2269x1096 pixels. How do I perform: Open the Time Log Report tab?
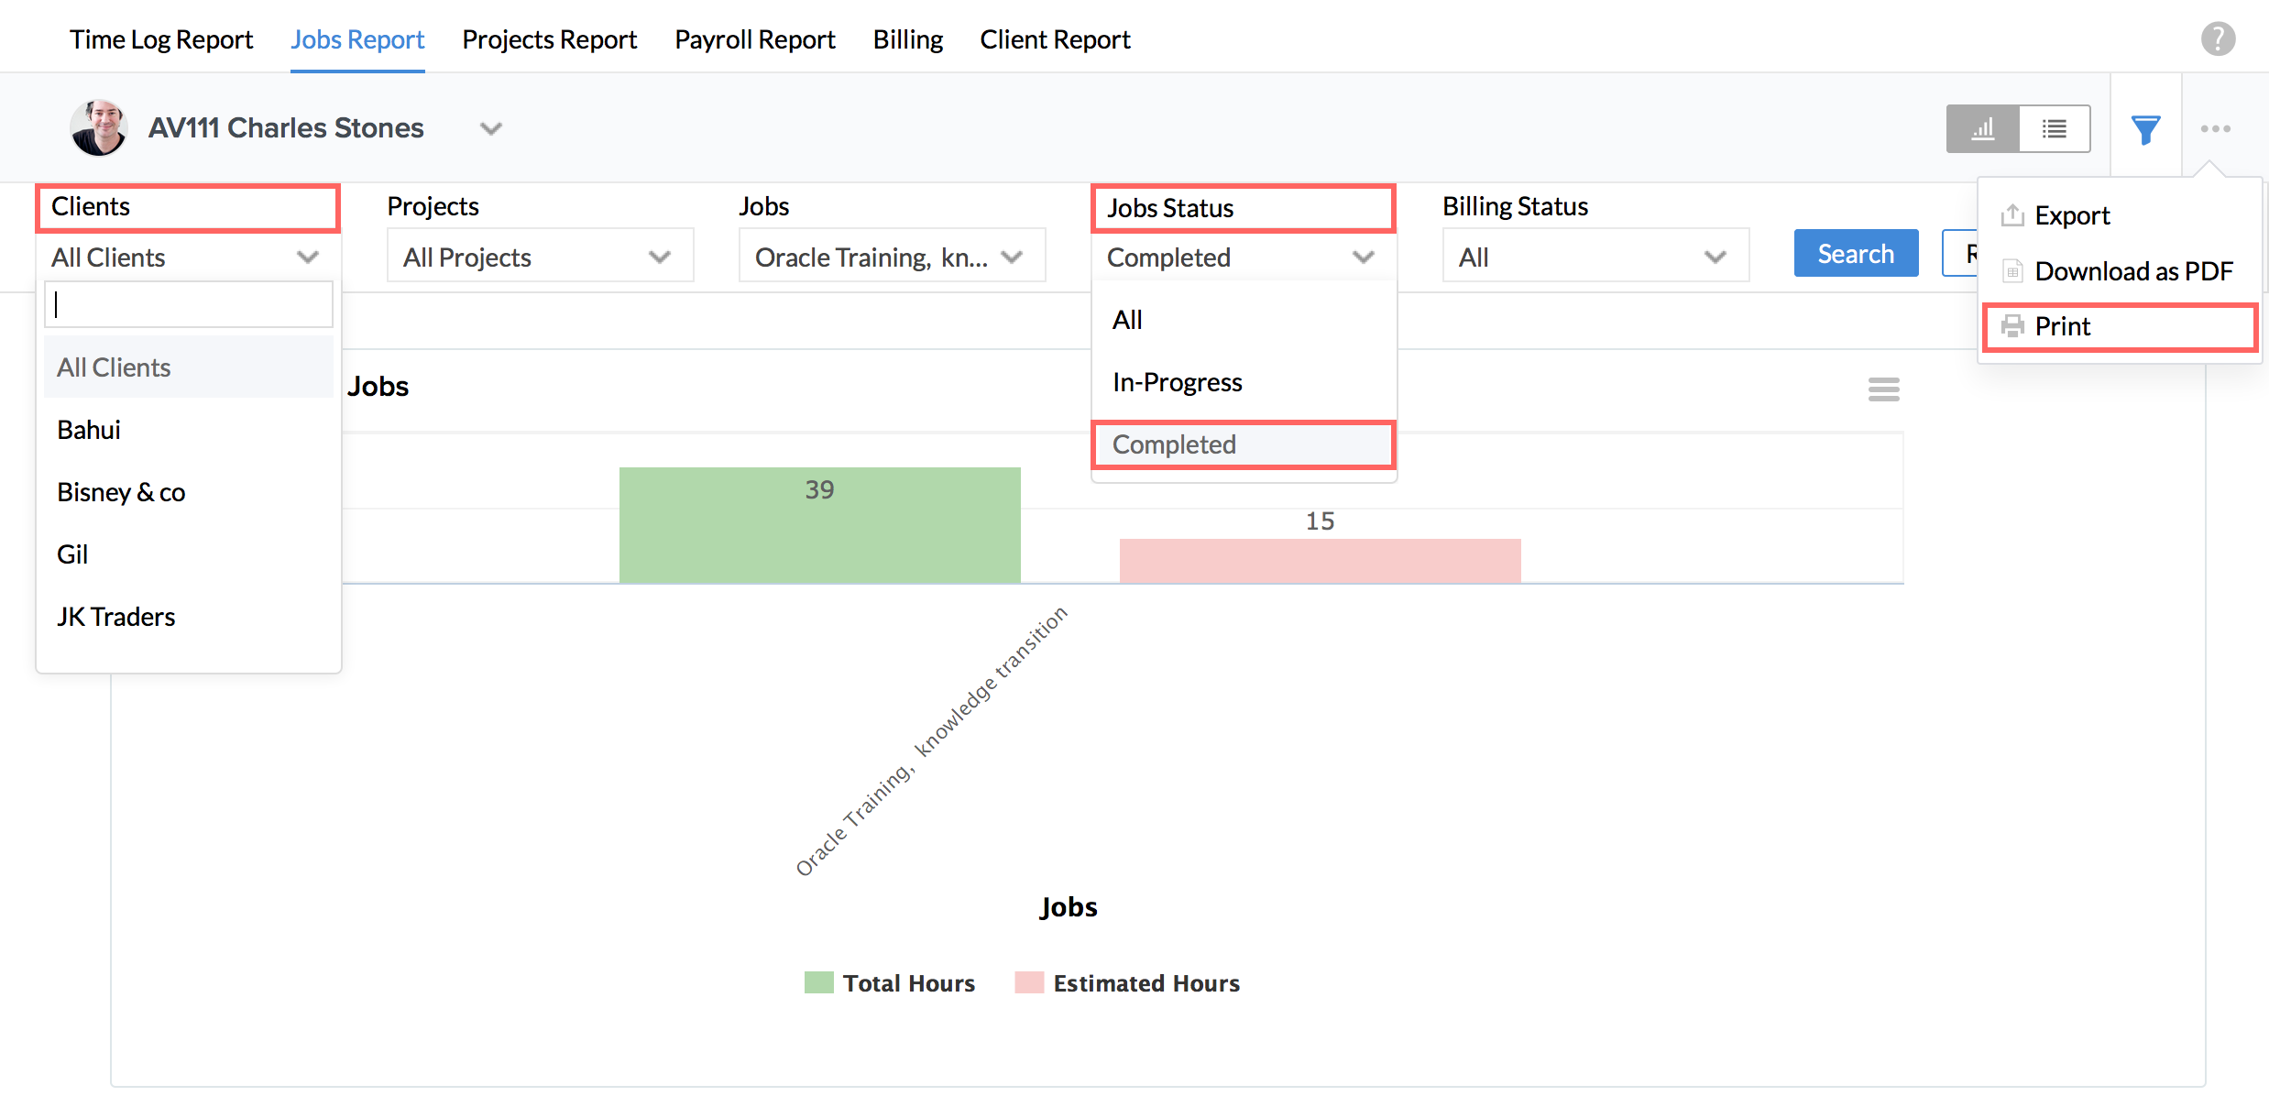click(161, 39)
